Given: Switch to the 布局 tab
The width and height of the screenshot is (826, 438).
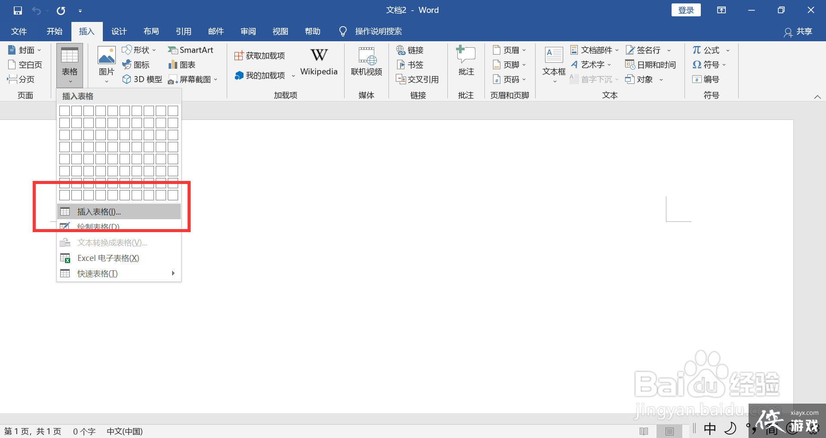Looking at the screenshot, I should (x=151, y=31).
